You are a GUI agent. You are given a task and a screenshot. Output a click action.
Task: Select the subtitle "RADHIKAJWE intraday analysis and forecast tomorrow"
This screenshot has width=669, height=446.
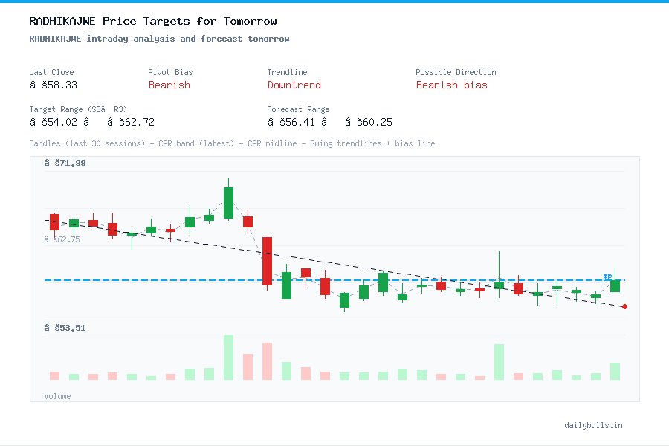coord(159,39)
